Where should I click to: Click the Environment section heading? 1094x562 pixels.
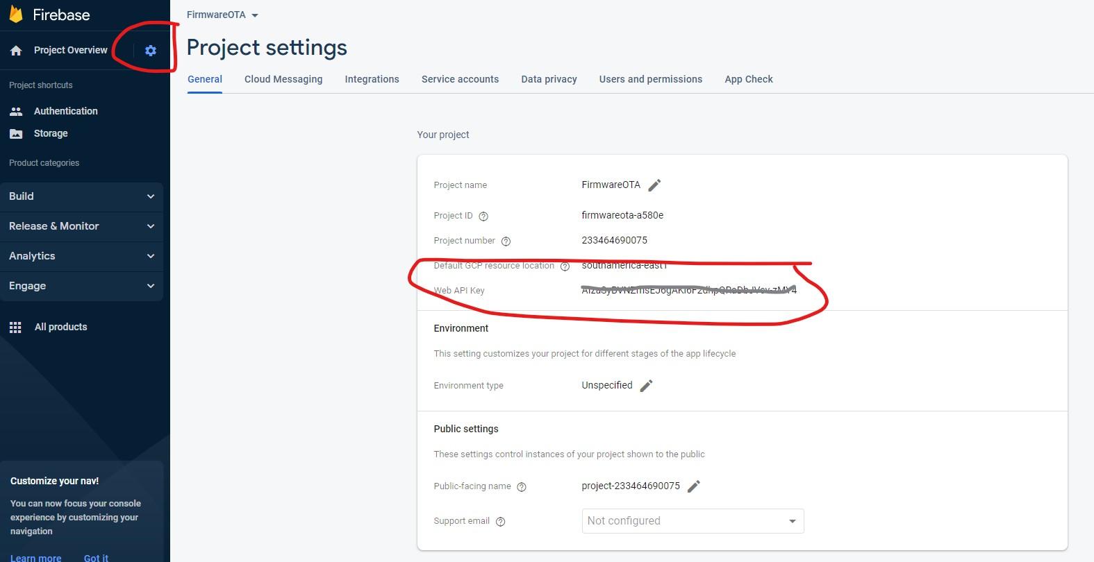point(461,328)
